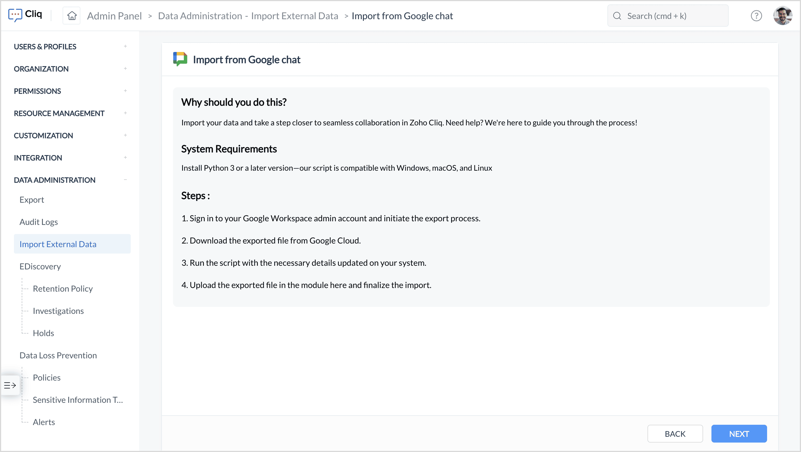Focus the Search (cmd + k) field
This screenshot has width=801, height=452.
(672, 16)
